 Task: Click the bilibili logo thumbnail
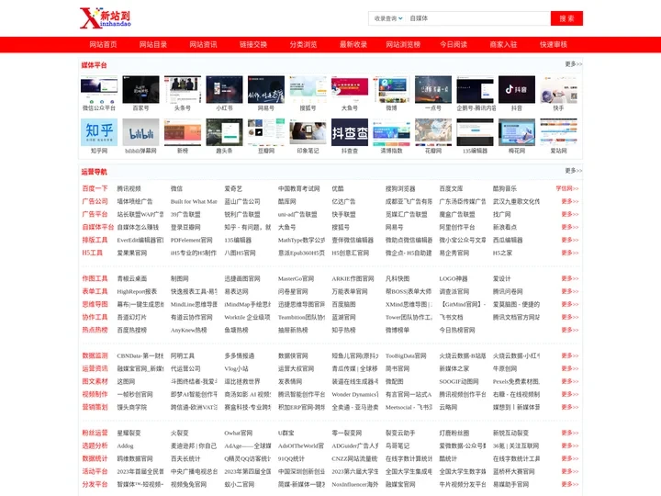140,132
